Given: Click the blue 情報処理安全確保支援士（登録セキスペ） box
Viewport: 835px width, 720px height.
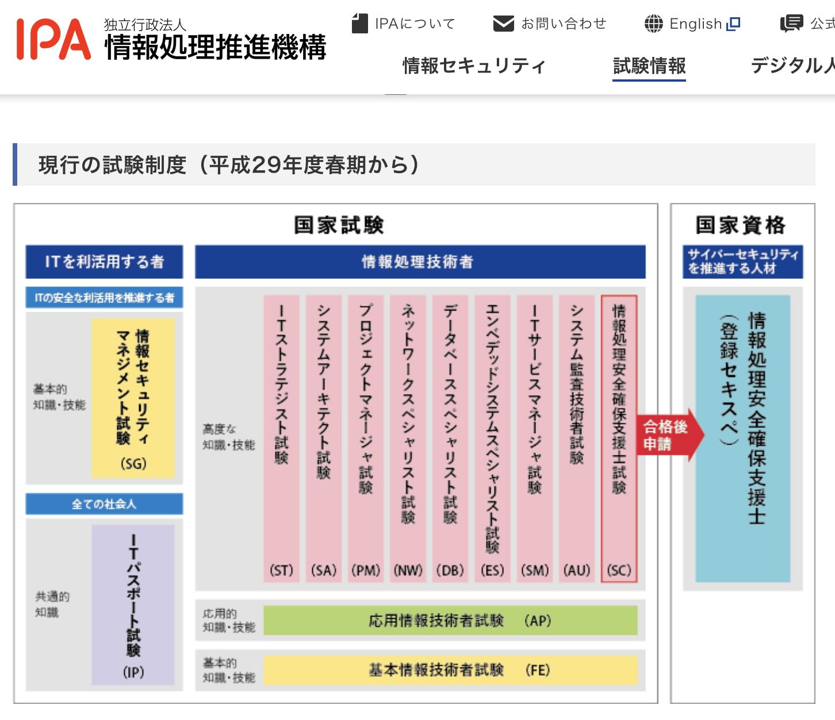Looking at the screenshot, I should [x=743, y=439].
